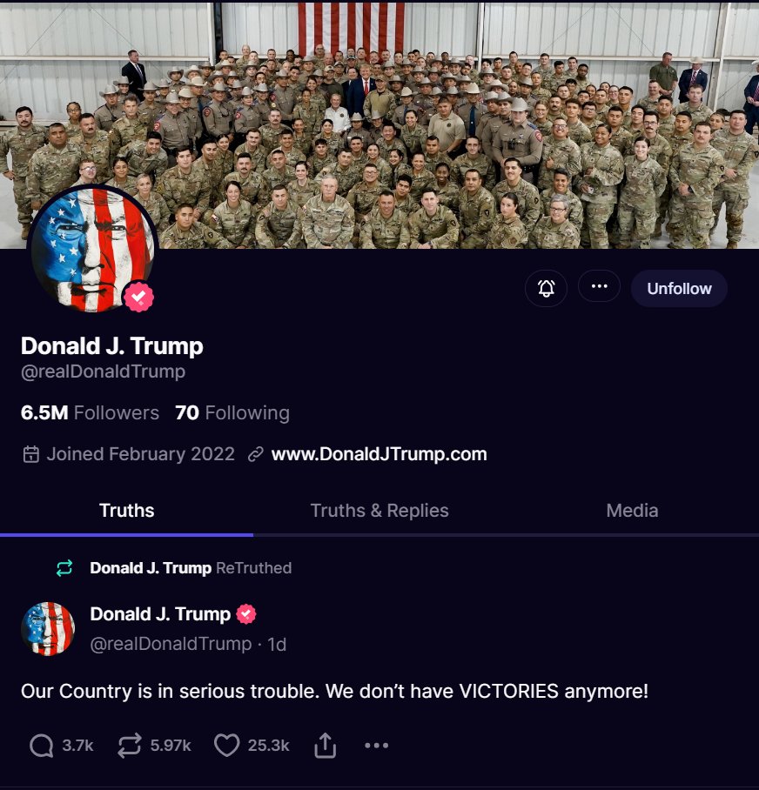This screenshot has width=759, height=790.
Task: Click the reply speech bubble icon
Action: click(41, 745)
